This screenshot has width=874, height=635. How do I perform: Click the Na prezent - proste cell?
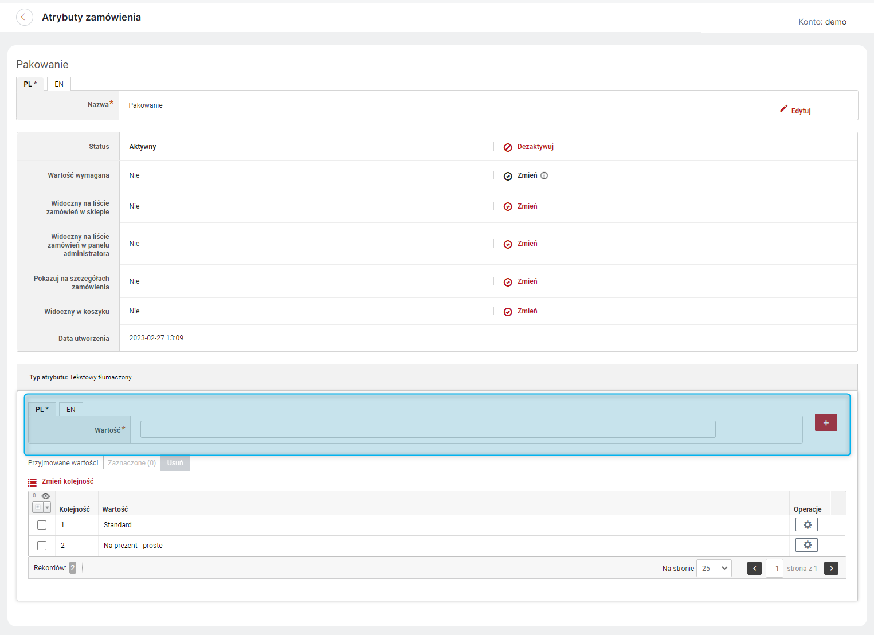[133, 546]
